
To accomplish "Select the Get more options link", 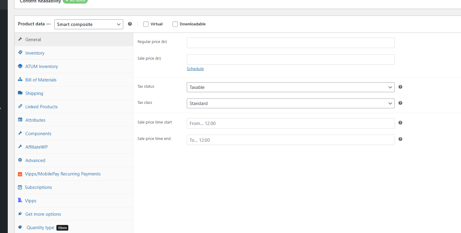I will tap(43, 214).
